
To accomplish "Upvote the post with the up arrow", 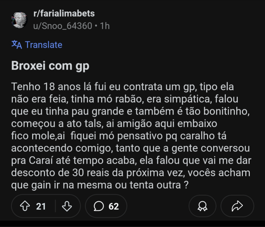I will click(x=25, y=206).
